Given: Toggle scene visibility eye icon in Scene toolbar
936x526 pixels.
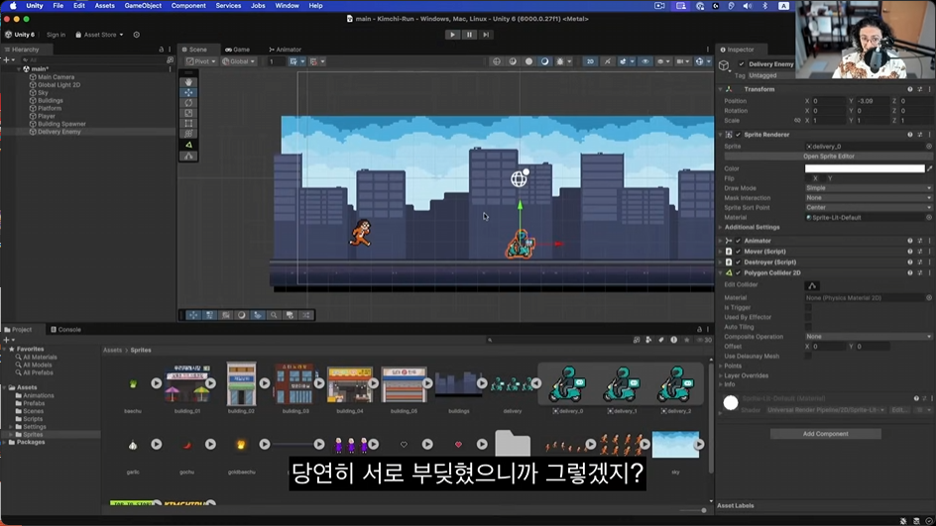Looking at the screenshot, I should (645, 61).
